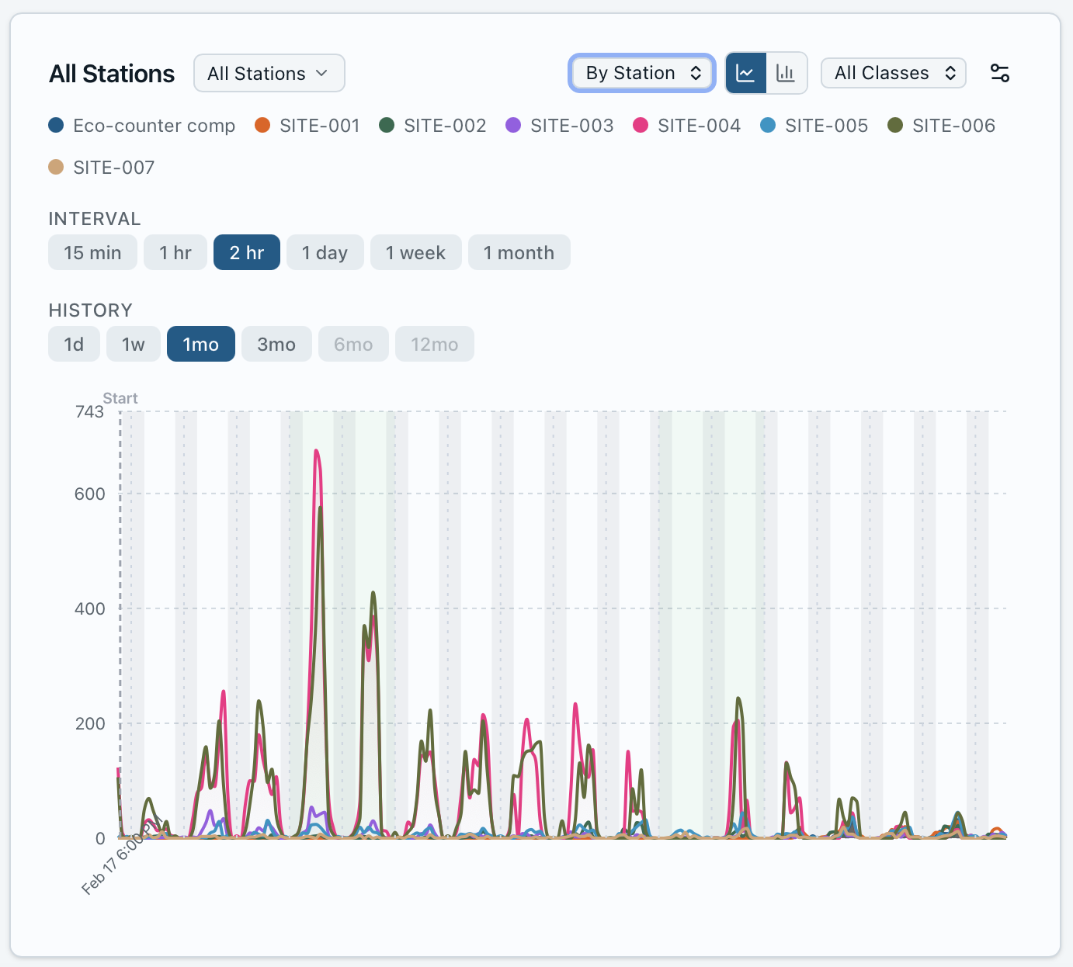This screenshot has height=967, width=1073.
Task: Click the SITE-004 pink legend dot
Action: pos(640,124)
